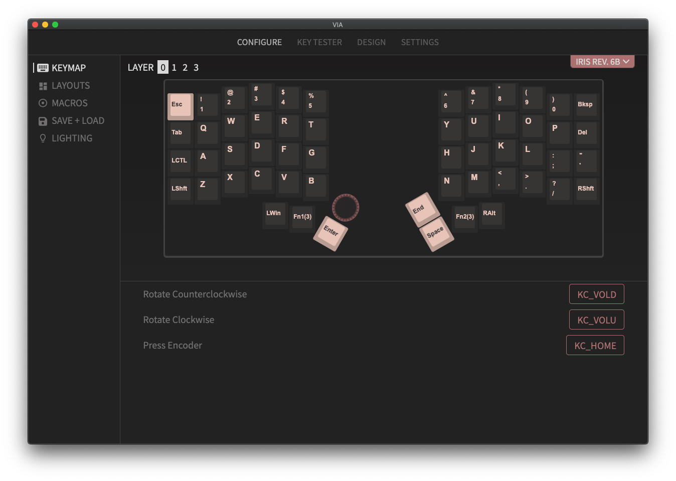Click the keyboard icon beside KEYMAP

tap(43, 68)
